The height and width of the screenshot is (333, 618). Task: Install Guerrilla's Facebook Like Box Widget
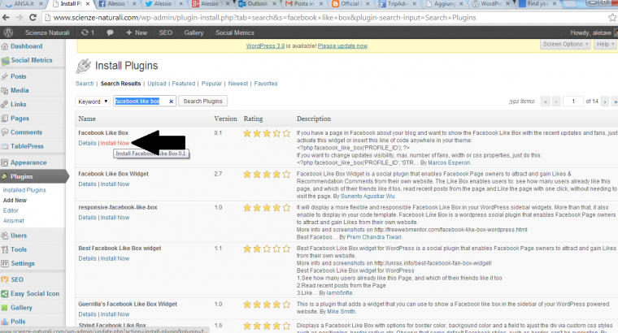click(115, 314)
